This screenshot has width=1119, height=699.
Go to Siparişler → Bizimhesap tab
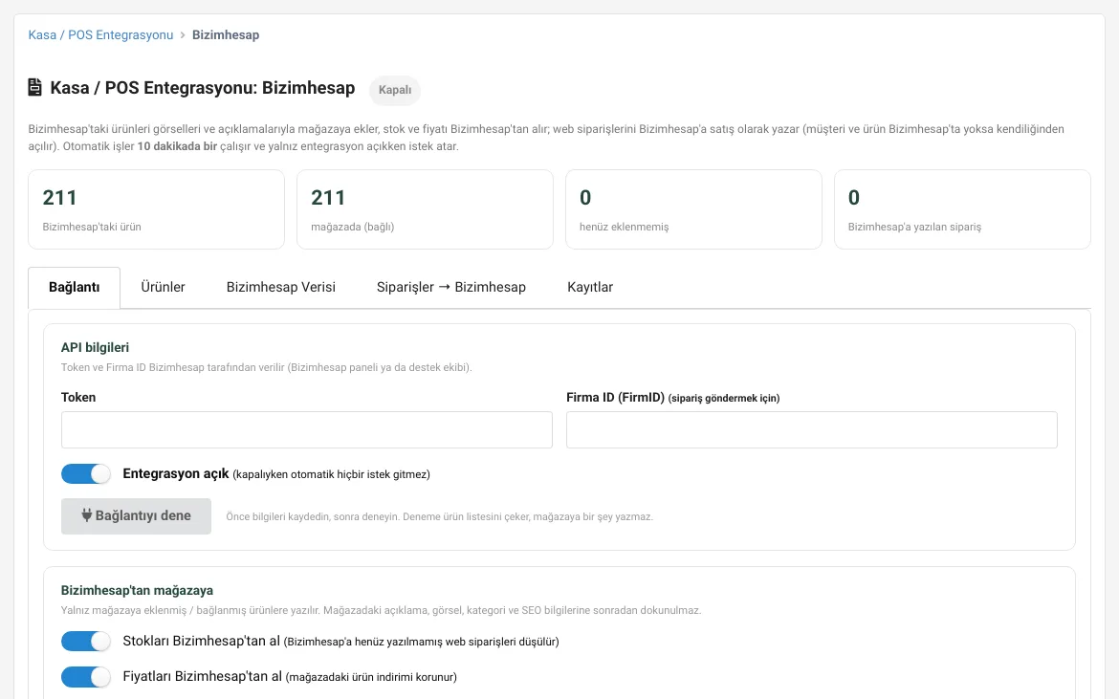[451, 288]
